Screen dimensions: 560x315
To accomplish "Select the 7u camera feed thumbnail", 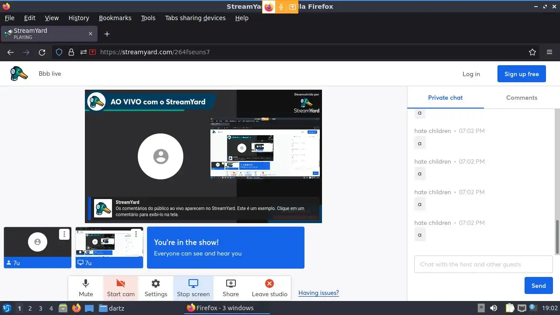I will 38,247.
